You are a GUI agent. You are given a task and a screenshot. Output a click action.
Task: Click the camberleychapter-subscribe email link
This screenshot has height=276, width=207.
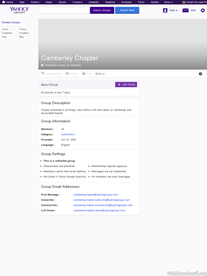point(101,200)
